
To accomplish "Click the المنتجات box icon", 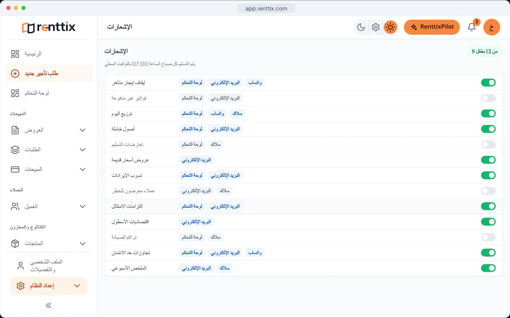I will (15, 243).
